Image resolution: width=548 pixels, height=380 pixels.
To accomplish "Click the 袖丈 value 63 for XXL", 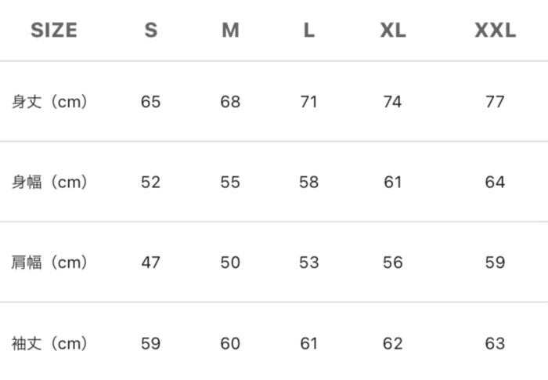I will [495, 343].
